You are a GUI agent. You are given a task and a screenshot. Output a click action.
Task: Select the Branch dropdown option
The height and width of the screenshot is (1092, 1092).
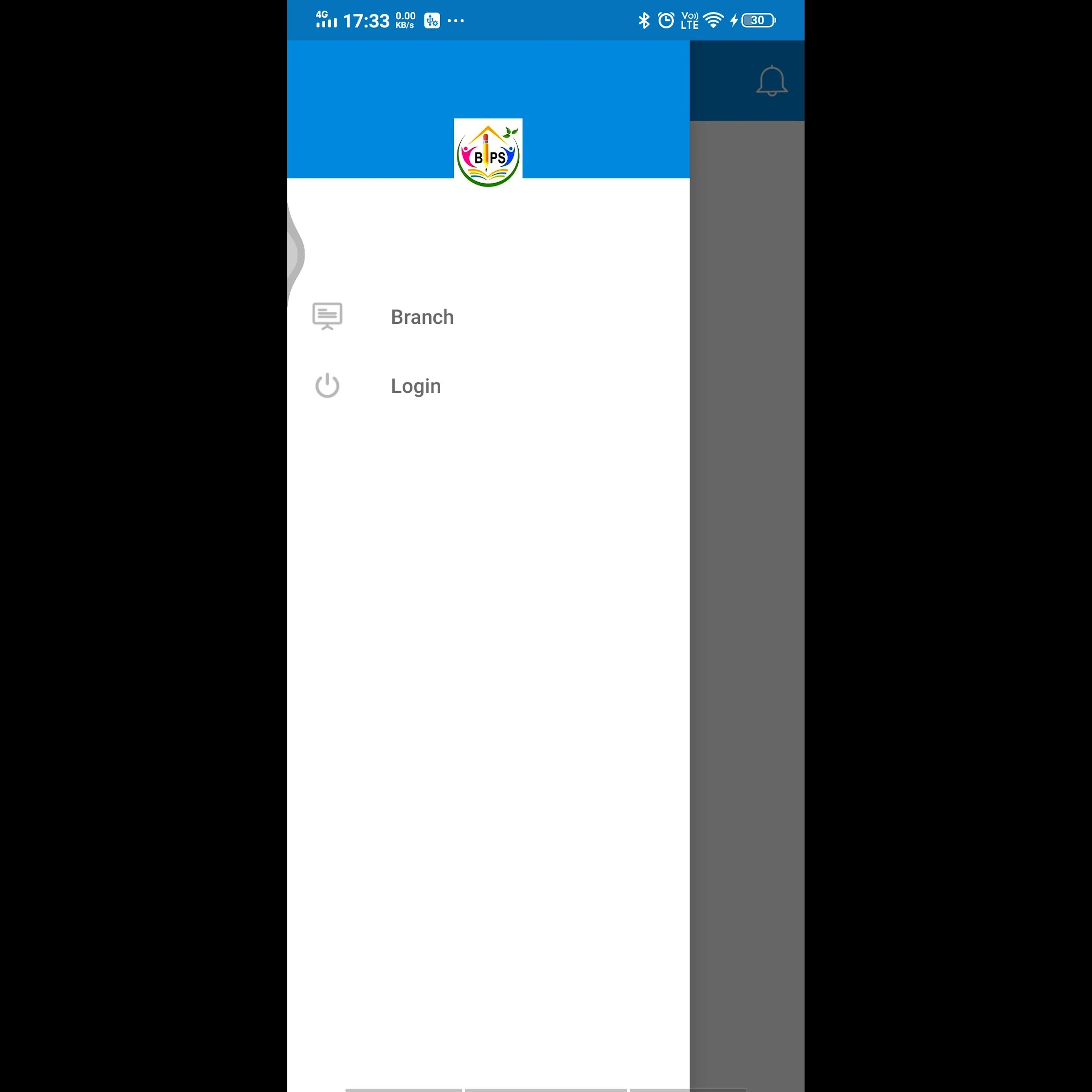pos(422,317)
